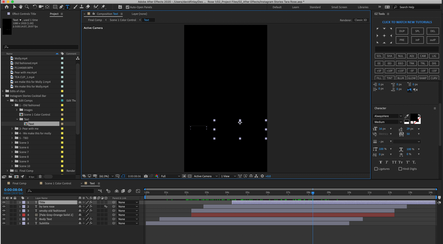Select the Body Text layer
443x244 pixels.
click(45, 219)
